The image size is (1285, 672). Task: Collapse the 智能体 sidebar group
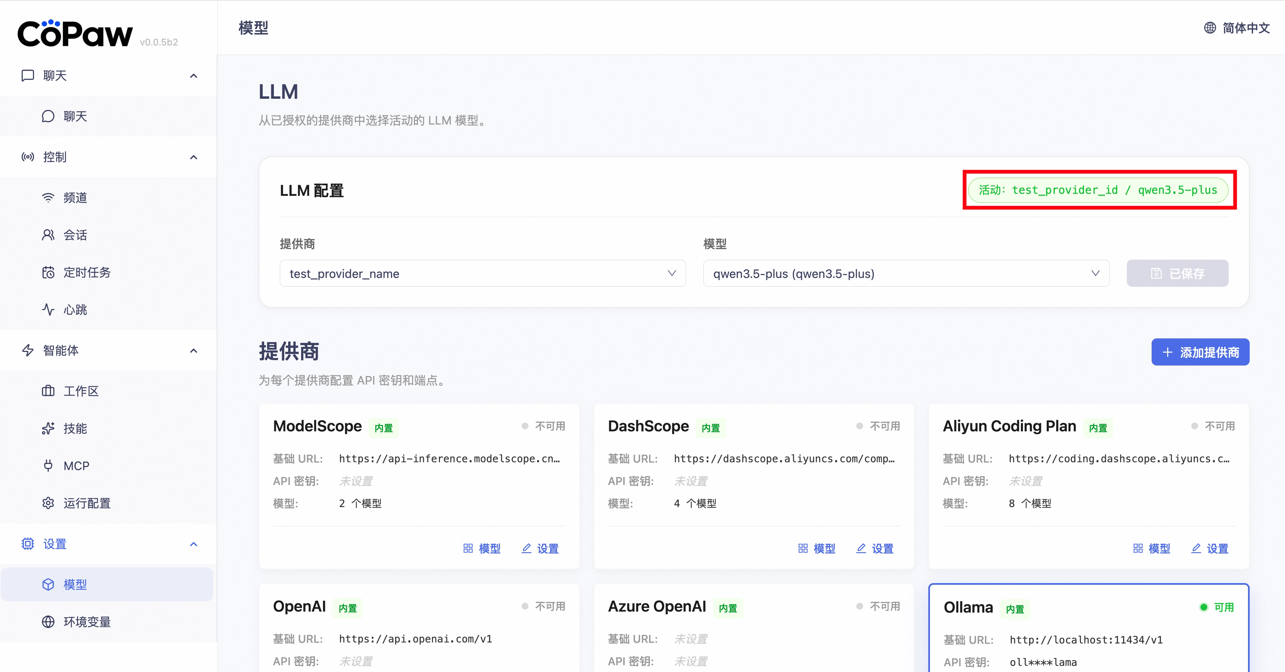point(193,351)
